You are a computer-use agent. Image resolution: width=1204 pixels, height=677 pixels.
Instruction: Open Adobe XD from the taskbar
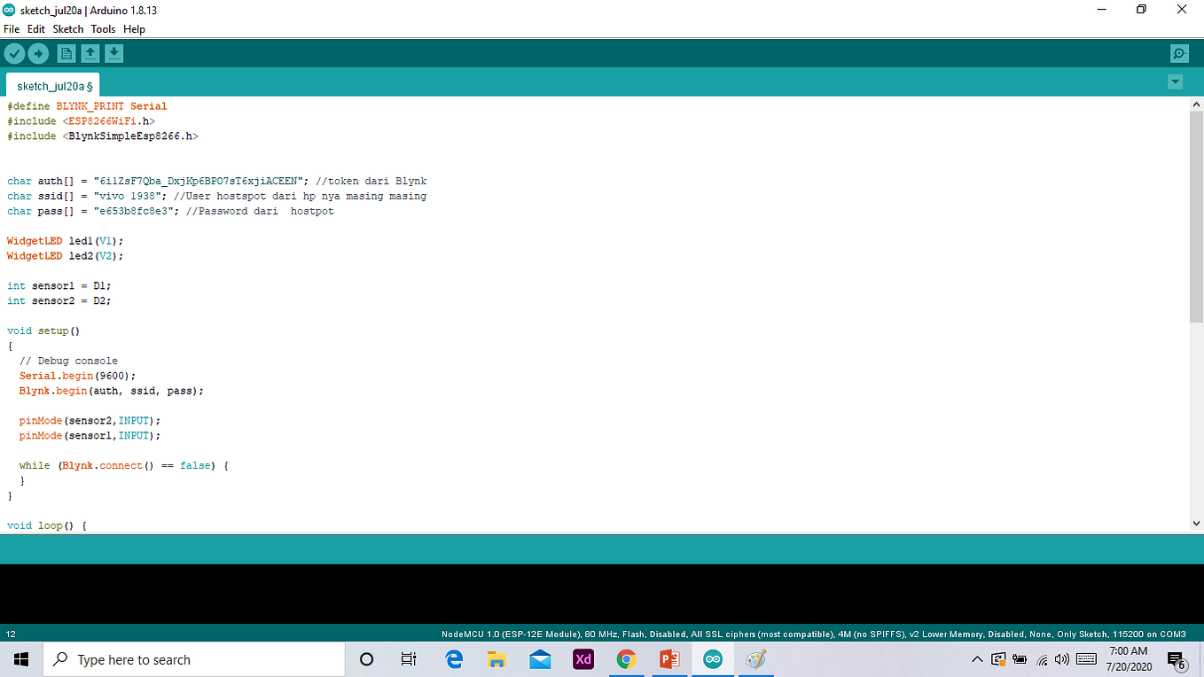click(x=582, y=658)
